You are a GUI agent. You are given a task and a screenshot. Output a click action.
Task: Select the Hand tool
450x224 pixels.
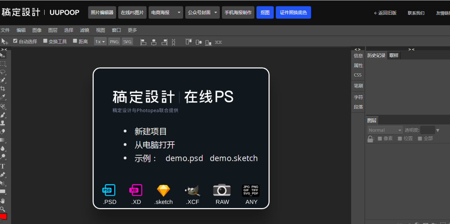click(x=3, y=201)
